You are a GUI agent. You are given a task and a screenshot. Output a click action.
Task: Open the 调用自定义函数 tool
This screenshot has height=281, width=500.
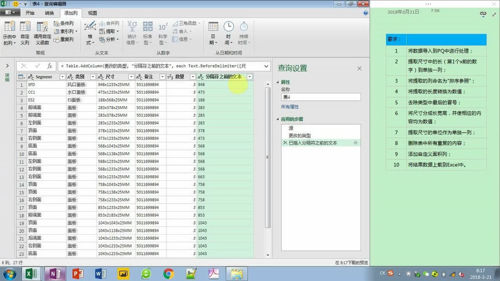(x=41, y=31)
